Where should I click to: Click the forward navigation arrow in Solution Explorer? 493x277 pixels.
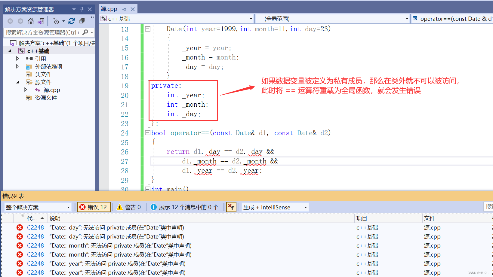click(x=20, y=21)
